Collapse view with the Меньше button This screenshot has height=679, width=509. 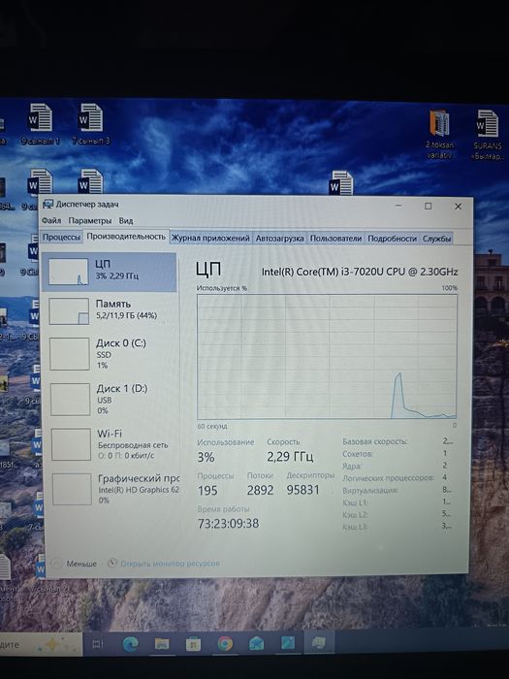74,564
